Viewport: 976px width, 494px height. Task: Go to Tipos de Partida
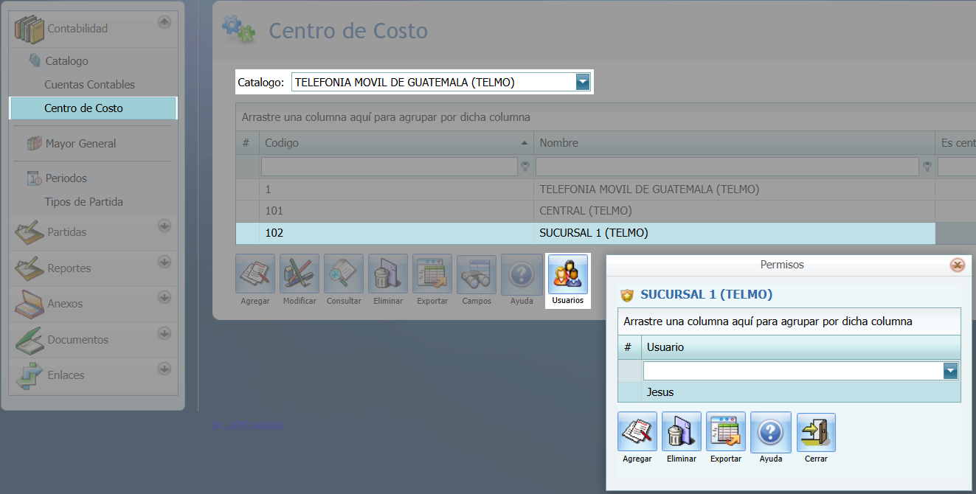83,202
